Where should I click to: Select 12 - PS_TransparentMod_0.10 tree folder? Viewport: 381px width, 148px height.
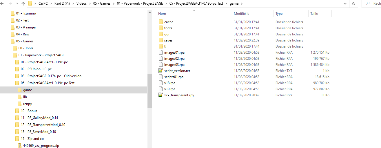point(43,125)
